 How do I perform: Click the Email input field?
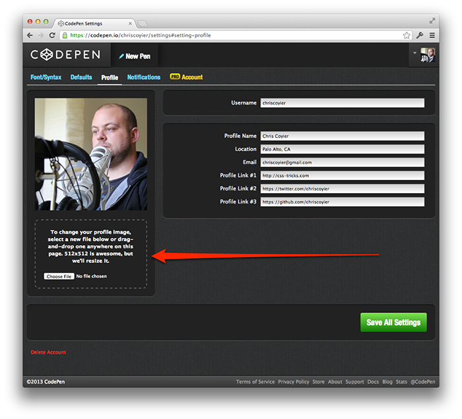click(343, 162)
